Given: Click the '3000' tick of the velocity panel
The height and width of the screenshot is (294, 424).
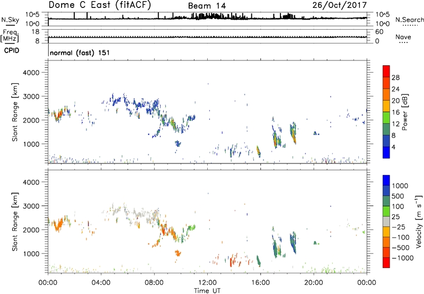Looking at the screenshot, I should click(31, 206).
